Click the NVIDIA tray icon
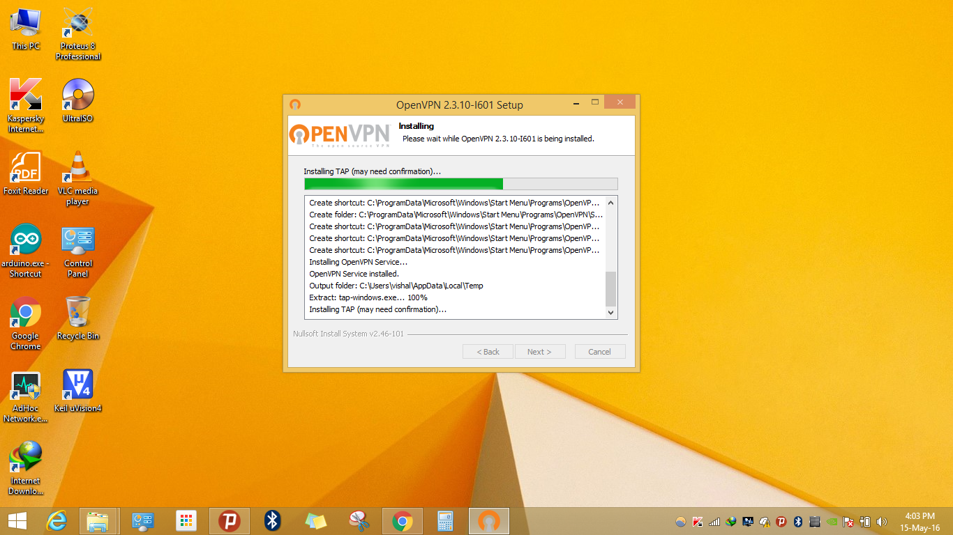The width and height of the screenshot is (953, 535). pyautogui.click(x=832, y=522)
